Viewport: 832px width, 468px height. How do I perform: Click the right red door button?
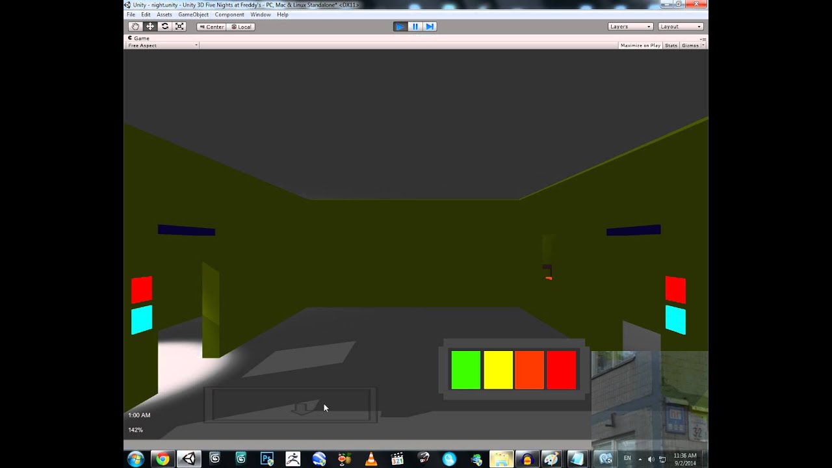pyautogui.click(x=675, y=290)
